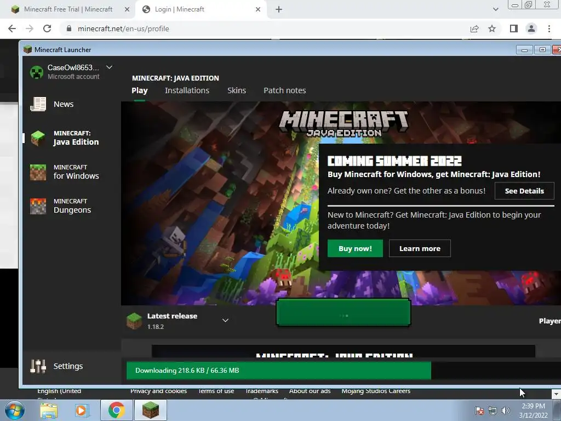Click the green loading play button
This screenshot has height=421, width=561.
344,312
